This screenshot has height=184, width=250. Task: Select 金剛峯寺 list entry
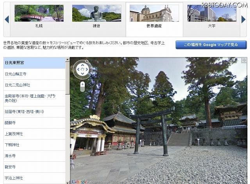click(34, 98)
